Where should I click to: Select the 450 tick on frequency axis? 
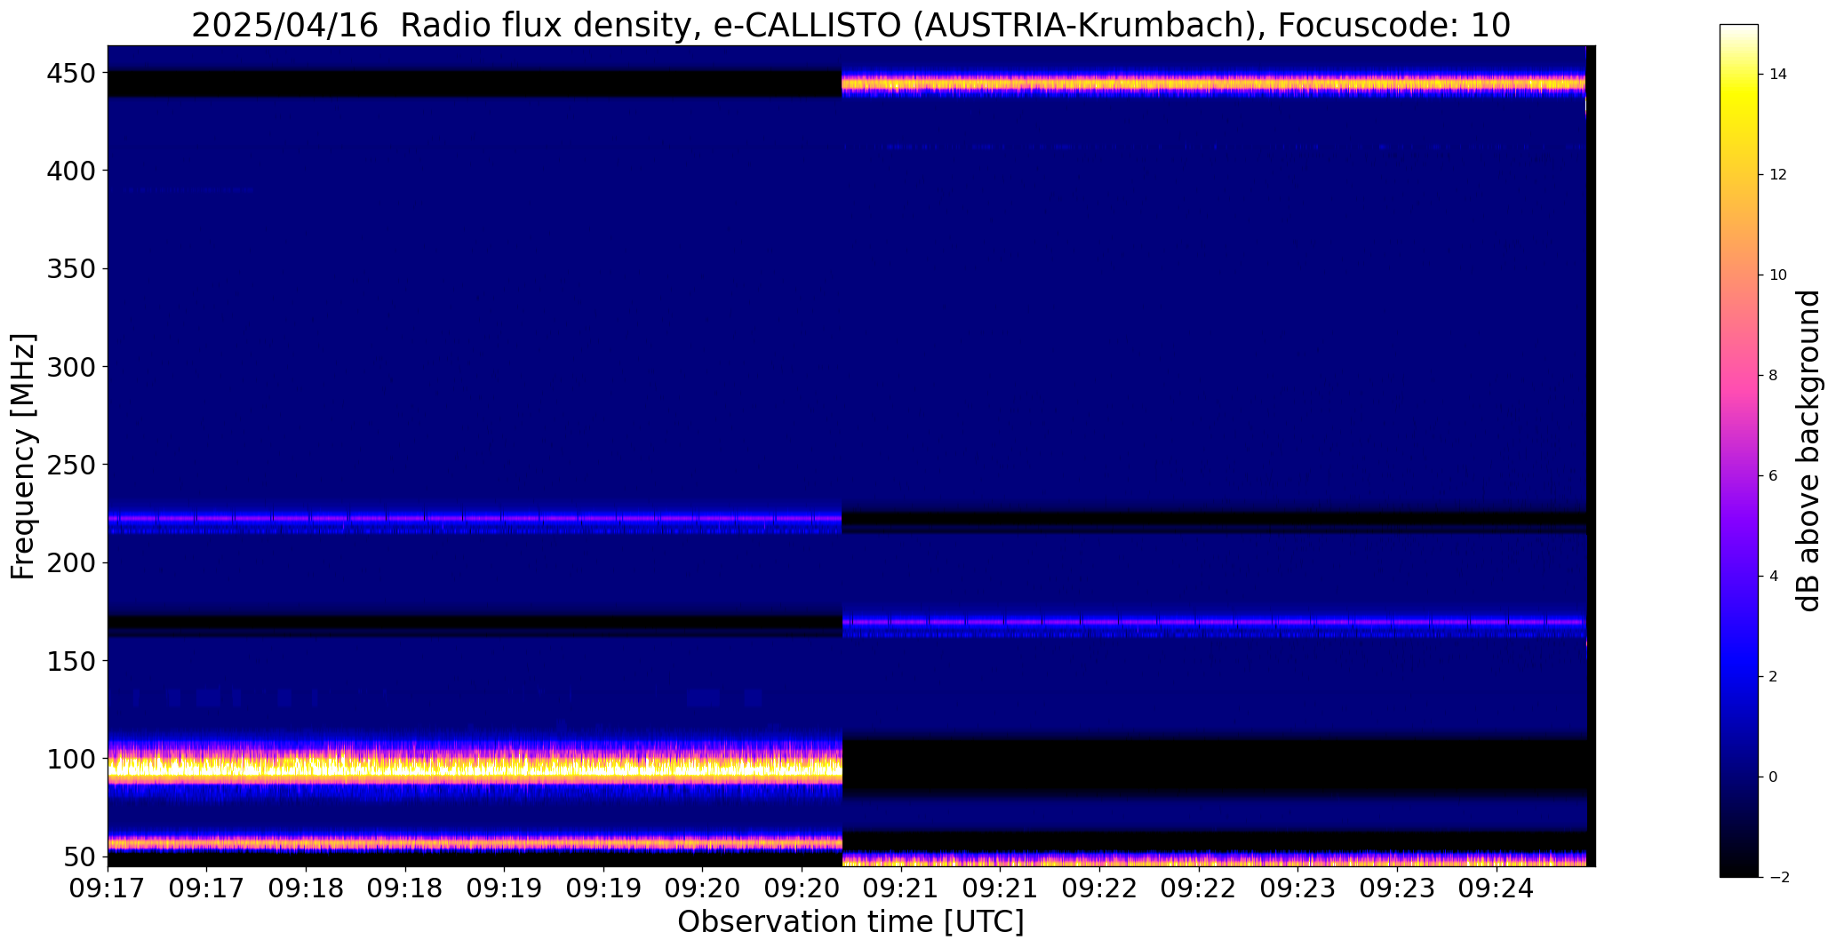click(70, 73)
